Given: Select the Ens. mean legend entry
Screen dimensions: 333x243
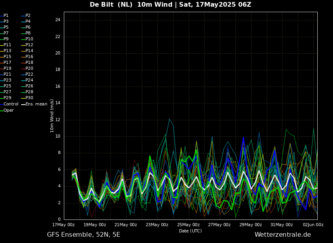Looking at the screenshot, I should pos(36,104).
